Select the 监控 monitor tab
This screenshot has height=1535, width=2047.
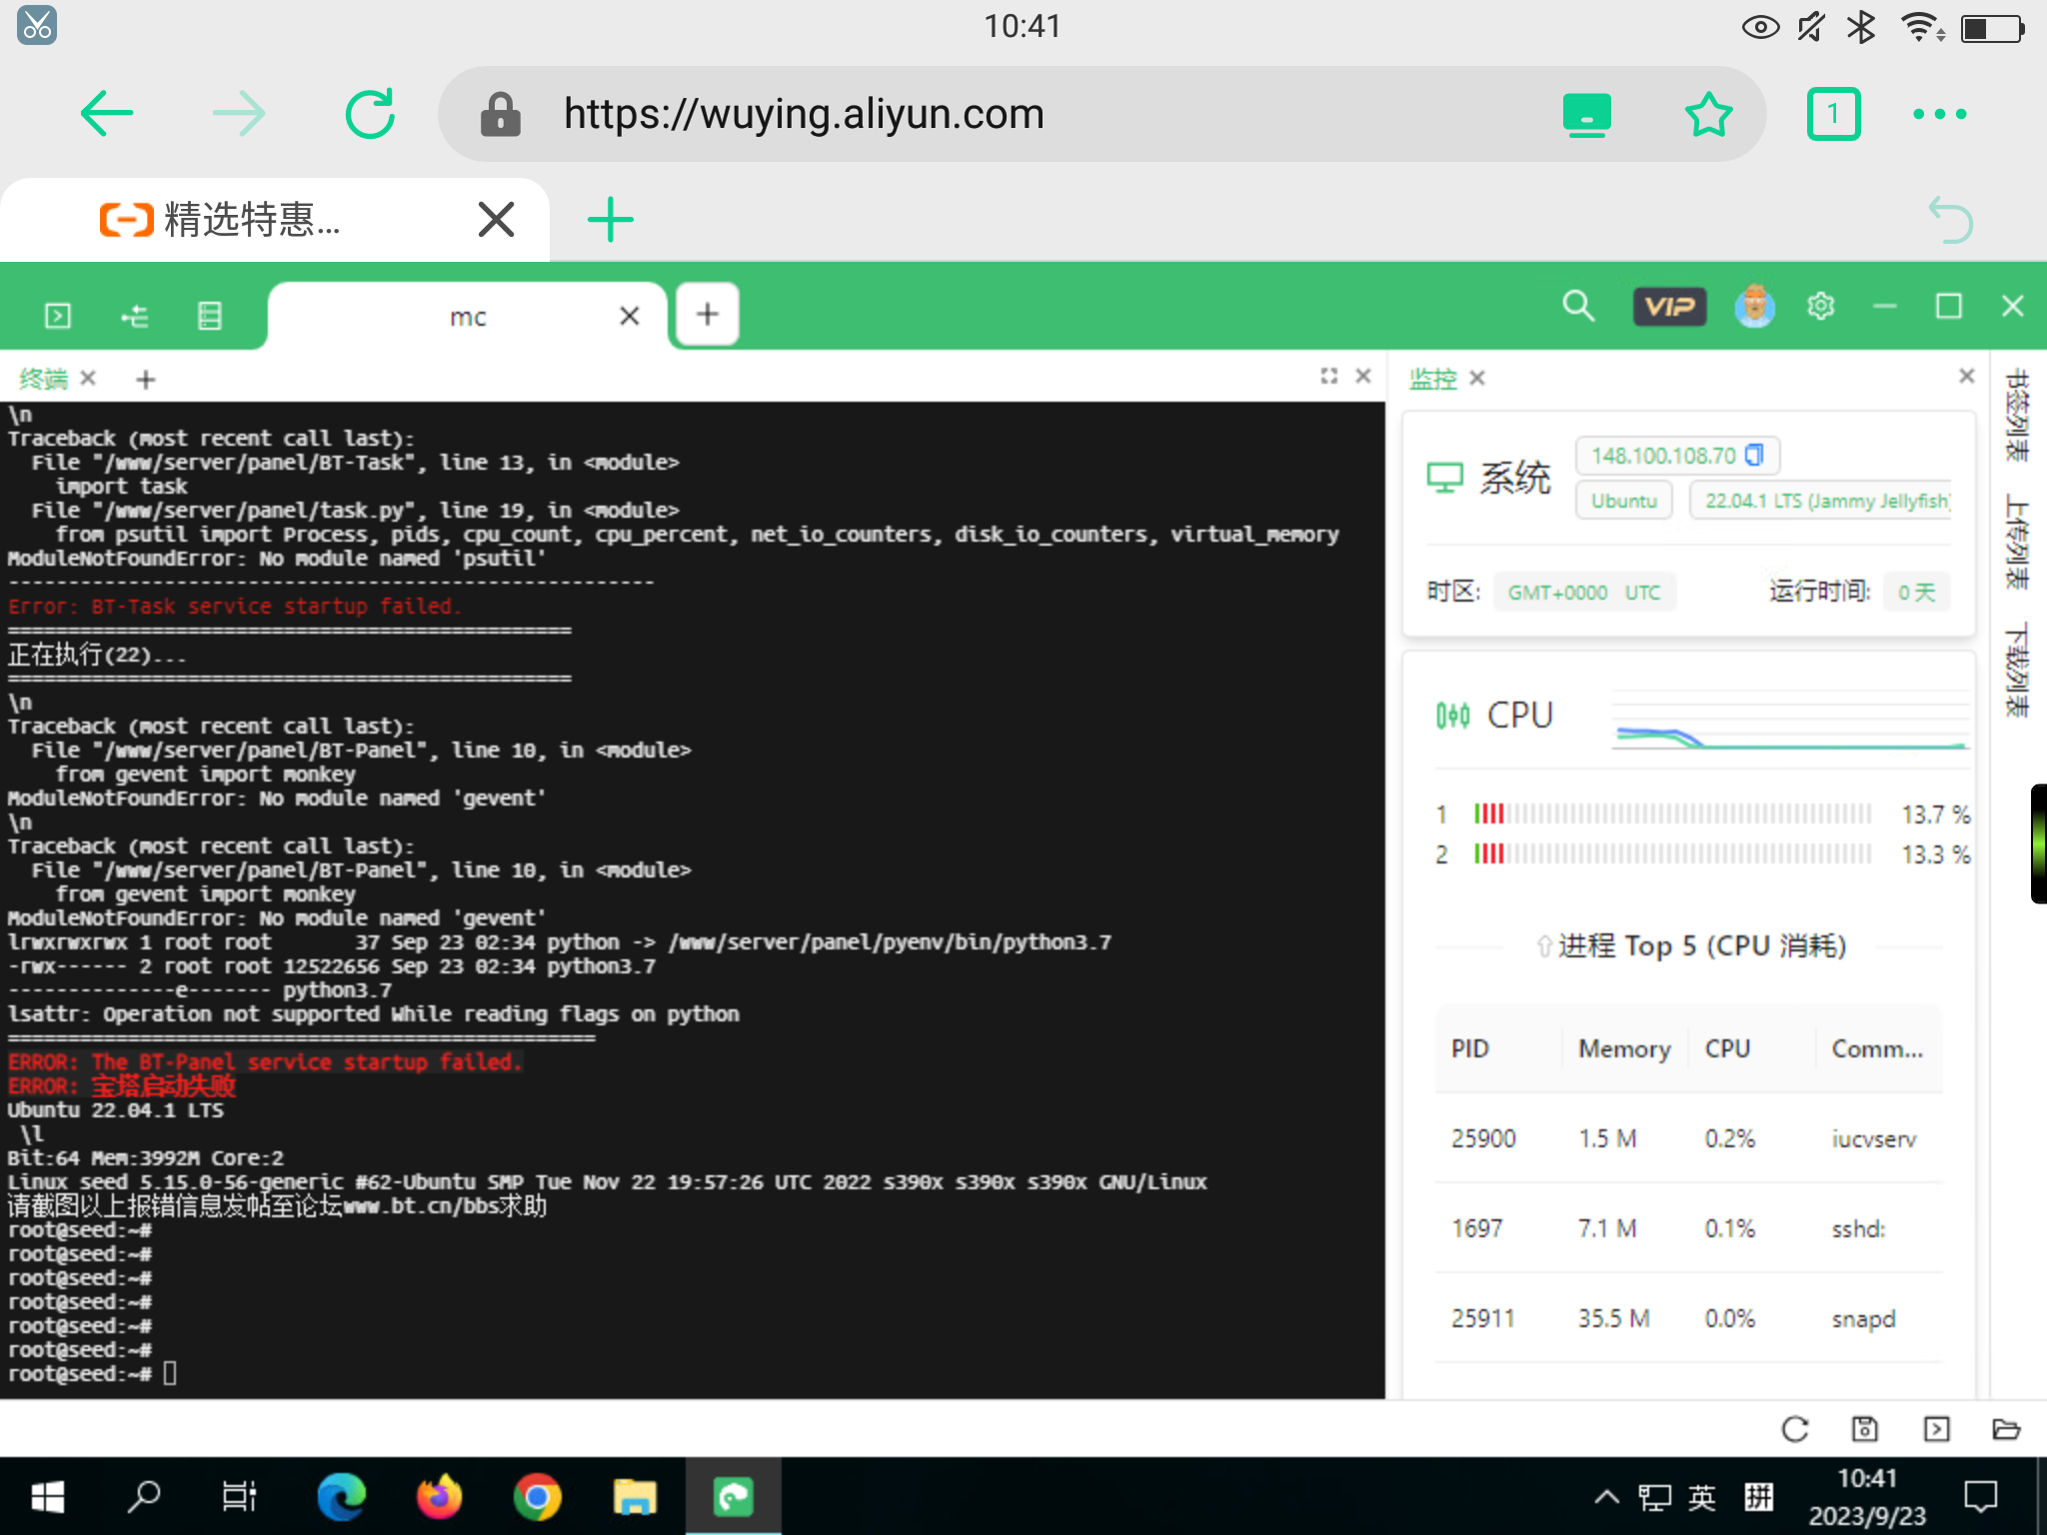tap(1433, 379)
